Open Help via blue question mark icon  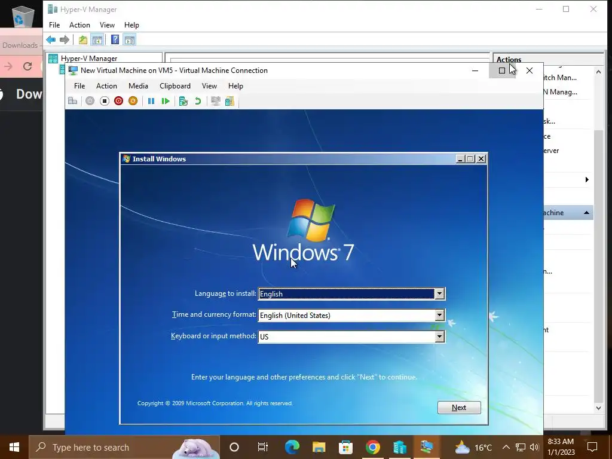115,39
